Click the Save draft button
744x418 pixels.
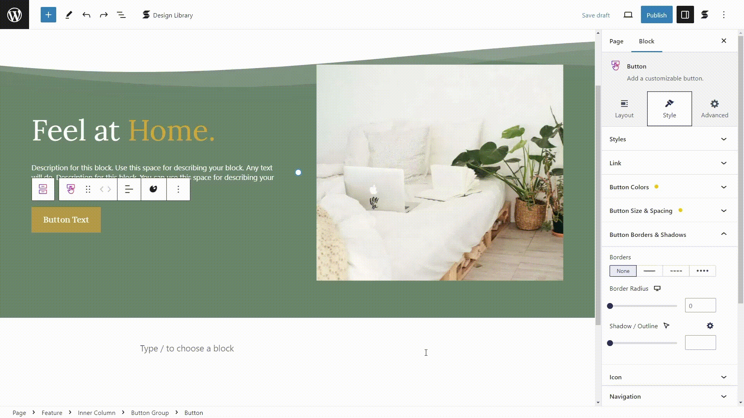[x=596, y=15]
